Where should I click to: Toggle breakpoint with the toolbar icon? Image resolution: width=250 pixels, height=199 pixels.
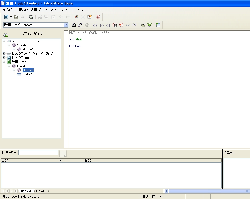pyautogui.click(x=115, y=25)
